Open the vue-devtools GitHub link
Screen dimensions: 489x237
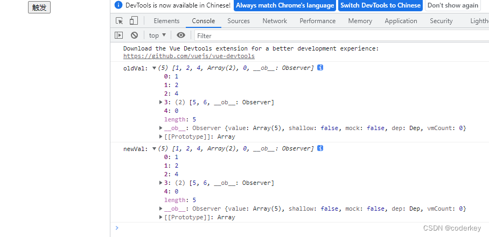click(x=189, y=56)
